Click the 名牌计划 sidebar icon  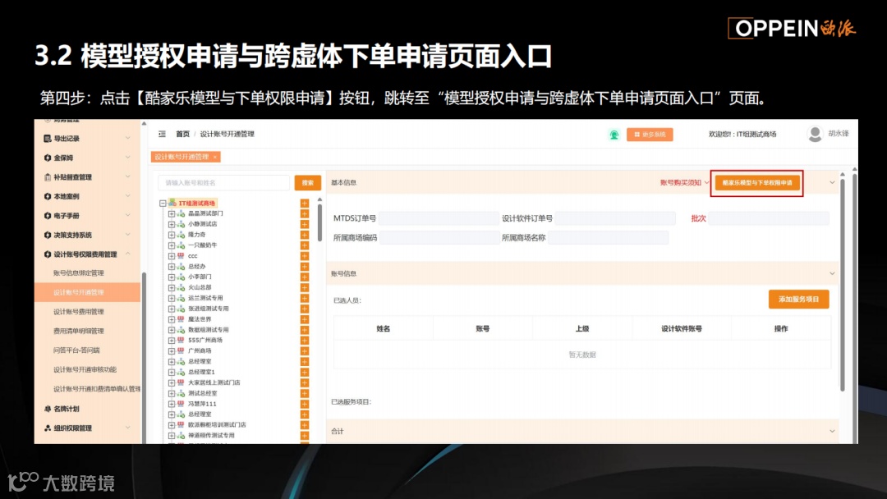(x=48, y=409)
